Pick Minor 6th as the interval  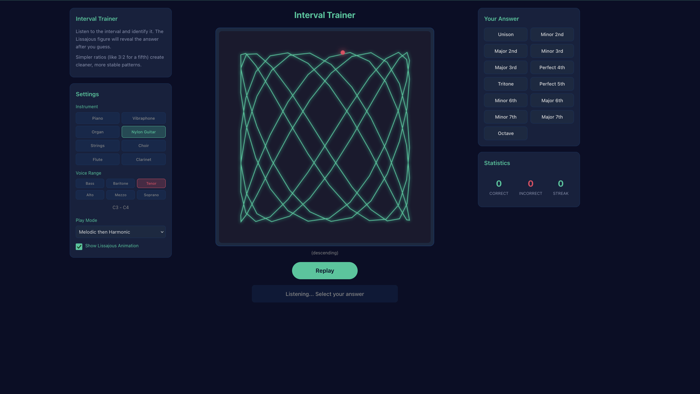coord(506,100)
